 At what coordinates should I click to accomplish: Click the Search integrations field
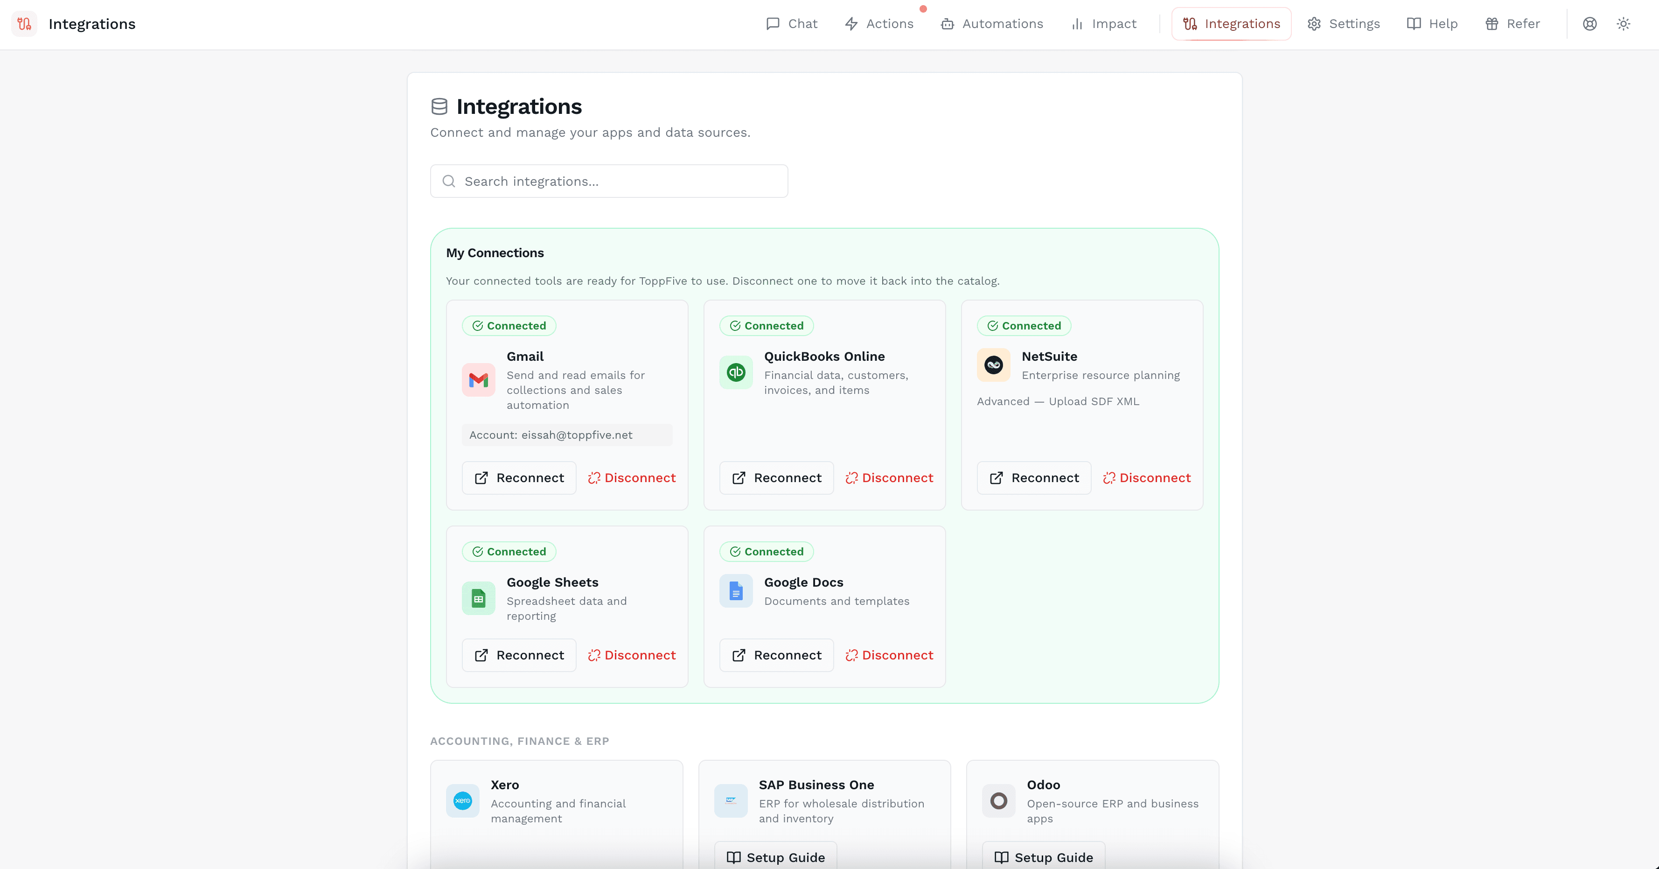[609, 181]
